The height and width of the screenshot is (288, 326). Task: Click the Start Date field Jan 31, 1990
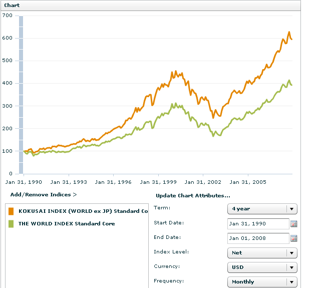[x=258, y=224]
